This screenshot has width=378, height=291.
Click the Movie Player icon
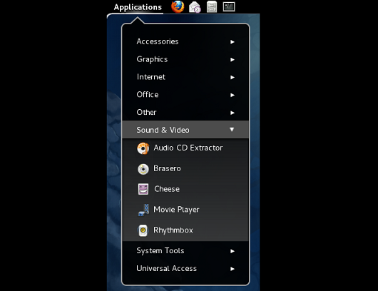click(x=143, y=210)
